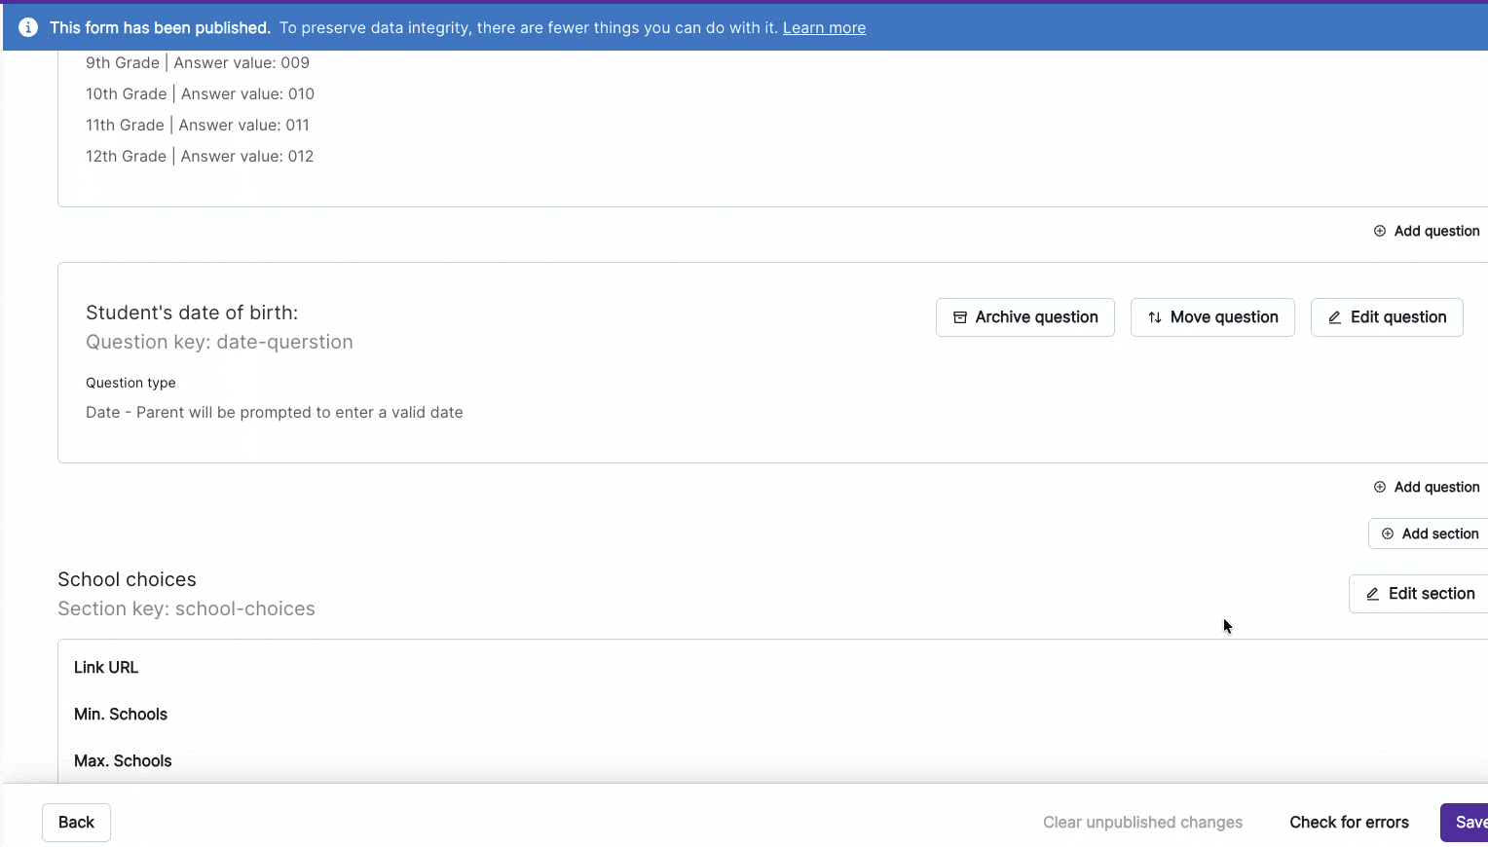Click the plus icon on Add section
The image size is (1488, 847).
click(x=1388, y=534)
